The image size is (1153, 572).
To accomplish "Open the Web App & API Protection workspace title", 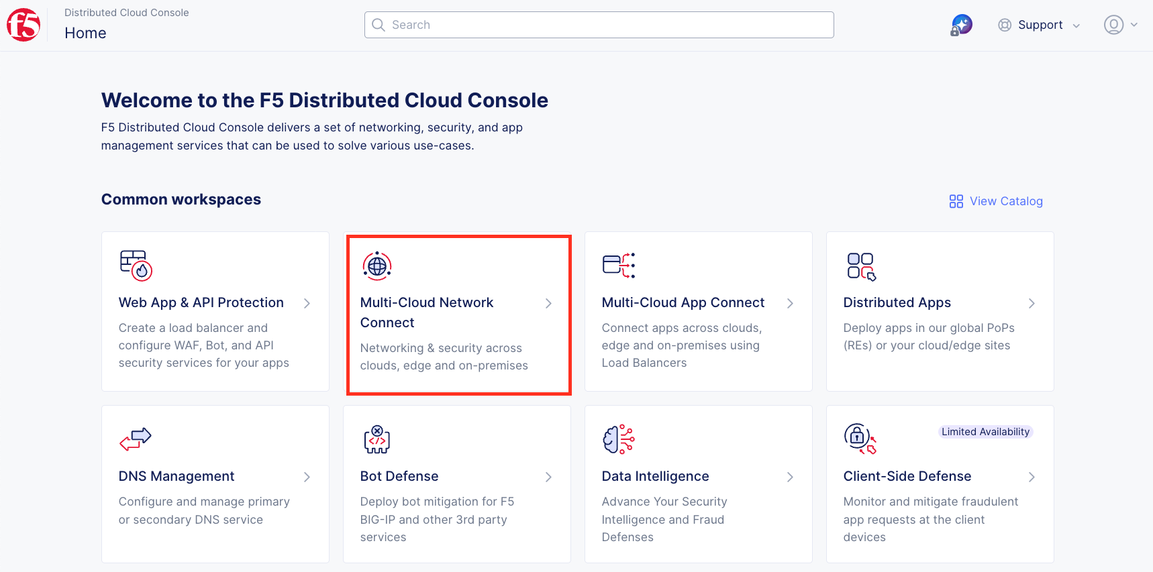I will coord(201,302).
